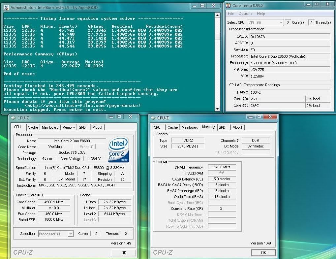Click the DRAM Frequency value 540.0 MHz
This screenshot has height=259, width=336.
(x=222, y=167)
